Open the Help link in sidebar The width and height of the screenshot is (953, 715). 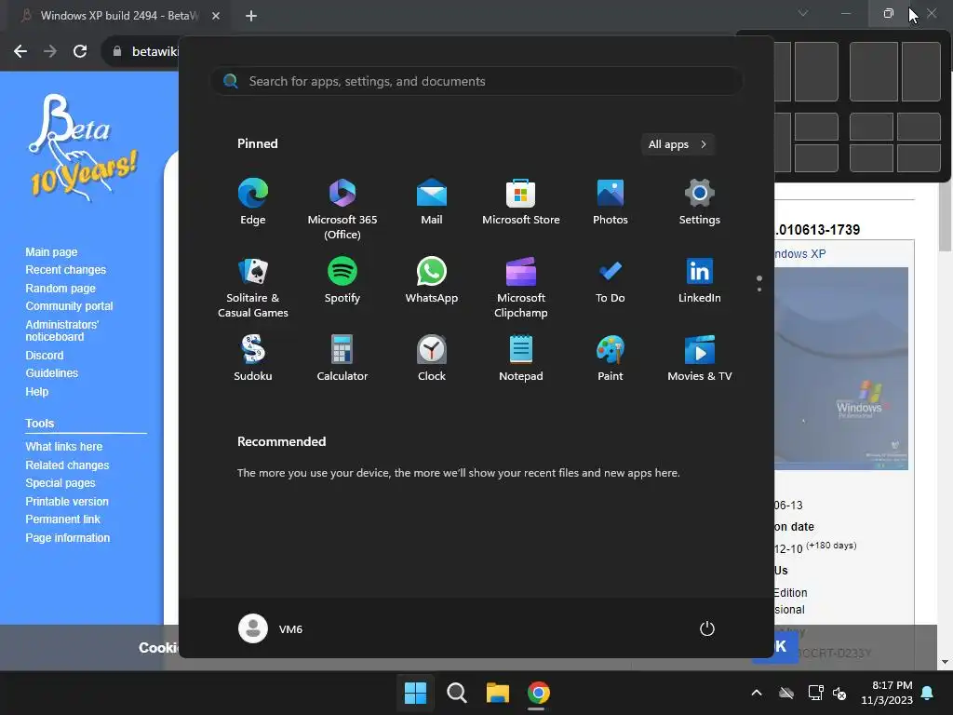click(x=36, y=392)
